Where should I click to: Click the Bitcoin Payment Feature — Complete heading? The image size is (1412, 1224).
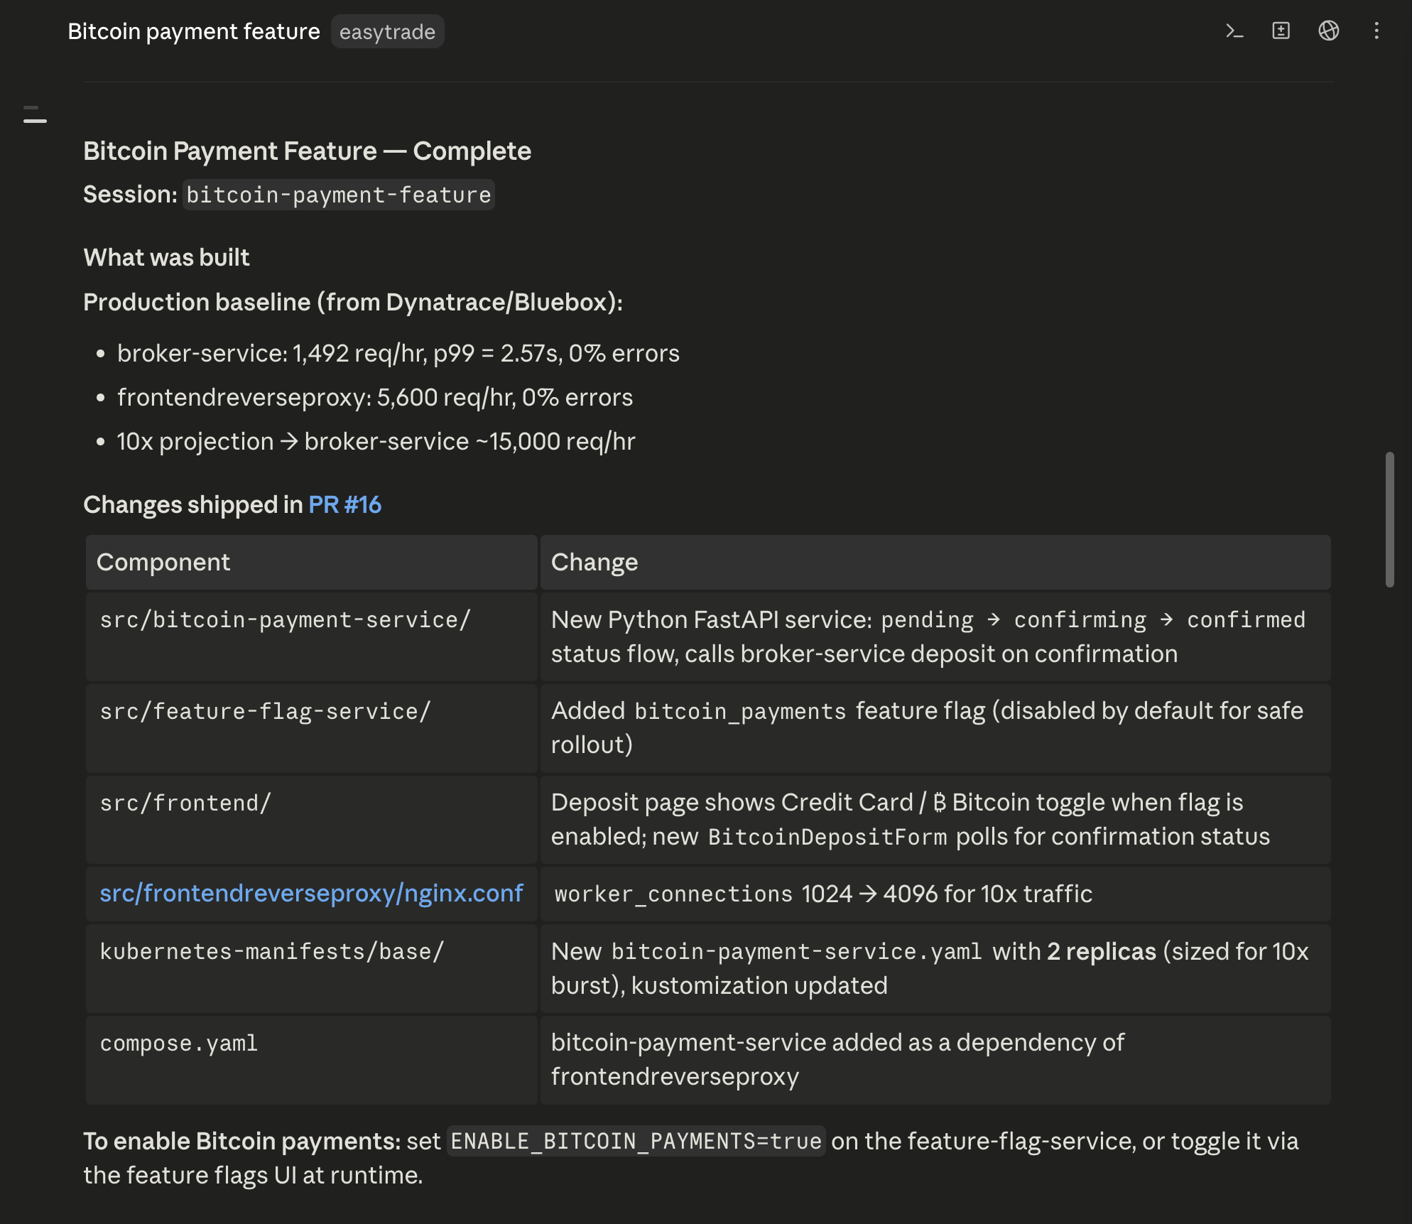coord(307,151)
